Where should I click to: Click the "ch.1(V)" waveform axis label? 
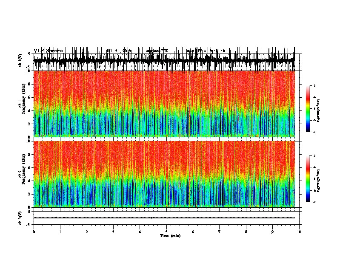click(x=20, y=60)
